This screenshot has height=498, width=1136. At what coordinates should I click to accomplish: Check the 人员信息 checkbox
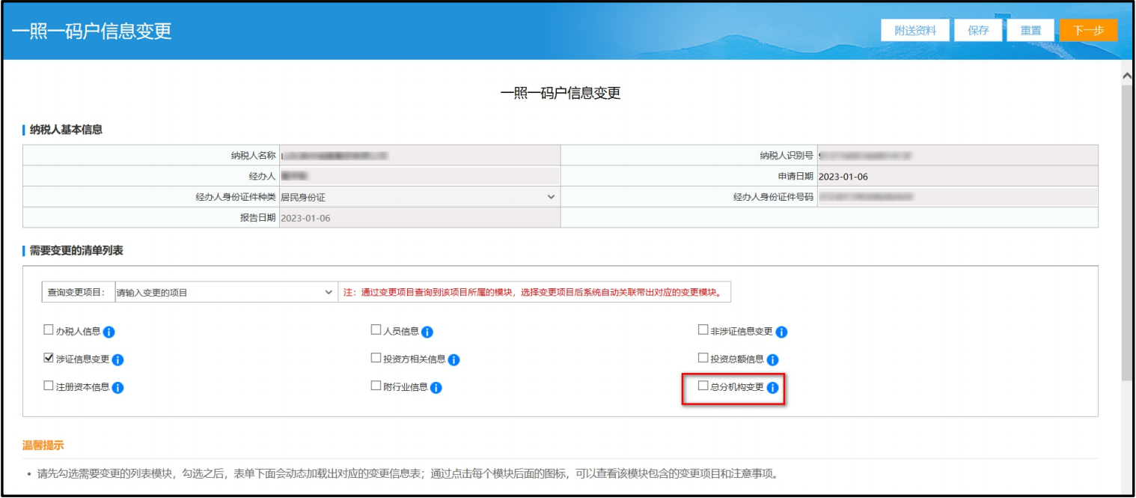(x=376, y=330)
